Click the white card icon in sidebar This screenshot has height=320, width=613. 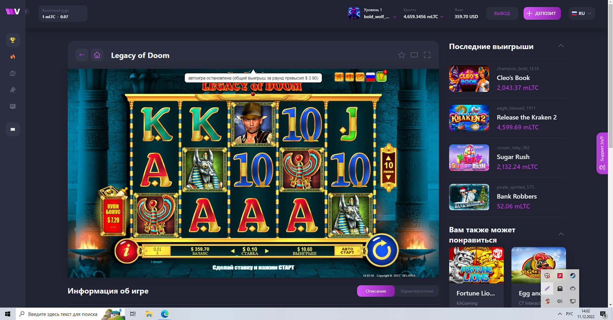13,130
